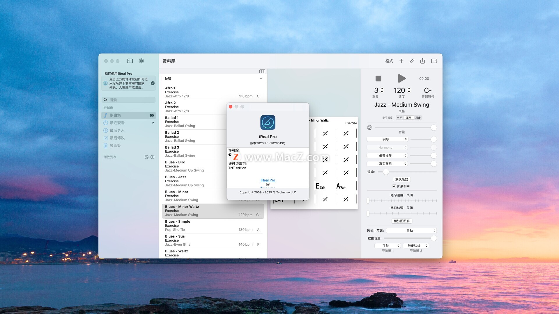
Task: Select the 双击 measure length option
Action: pyautogui.click(x=418, y=118)
